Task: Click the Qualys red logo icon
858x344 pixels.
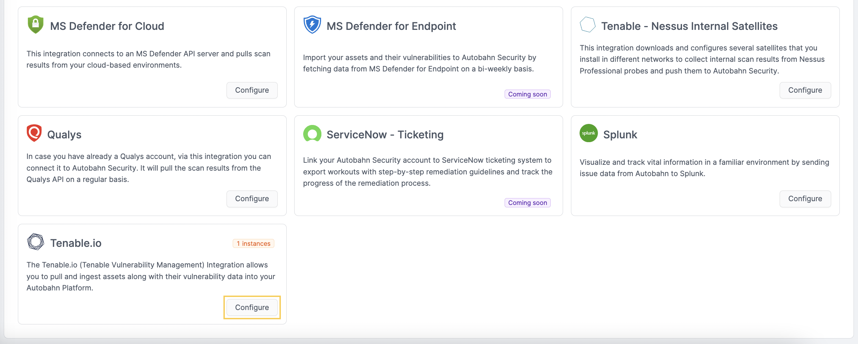Action: point(34,133)
